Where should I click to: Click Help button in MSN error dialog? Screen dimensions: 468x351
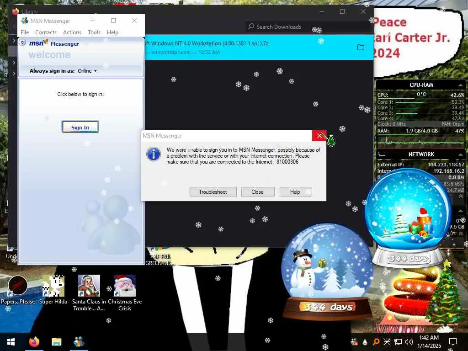pos(295,192)
